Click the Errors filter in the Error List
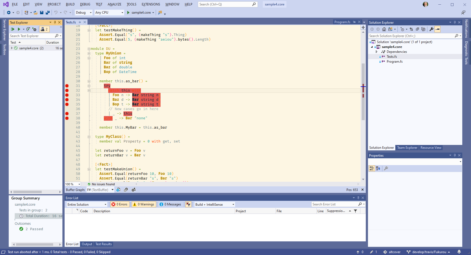 point(120,204)
